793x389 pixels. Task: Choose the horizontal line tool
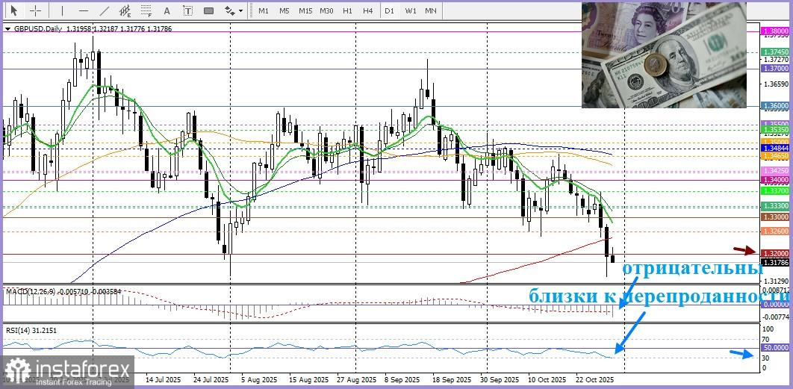coord(84,10)
